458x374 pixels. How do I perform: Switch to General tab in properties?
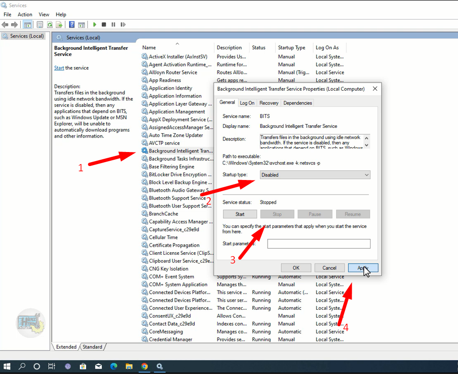(227, 102)
